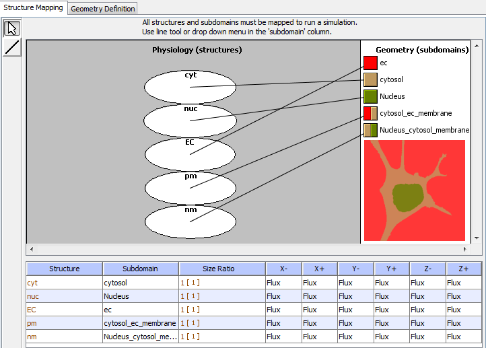Sort by the Structure column header
Screen dimensions: 486x348
[x=65, y=269]
